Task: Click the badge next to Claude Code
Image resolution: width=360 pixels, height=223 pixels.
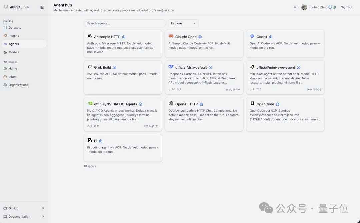Action: tap(200, 37)
